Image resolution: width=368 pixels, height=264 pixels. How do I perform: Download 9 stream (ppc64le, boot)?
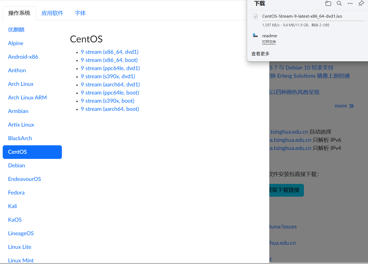pos(110,93)
